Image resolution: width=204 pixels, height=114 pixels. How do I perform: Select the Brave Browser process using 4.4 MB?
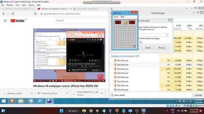(x=157, y=60)
